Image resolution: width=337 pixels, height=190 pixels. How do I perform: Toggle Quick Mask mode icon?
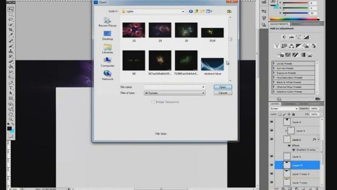coord(11,136)
